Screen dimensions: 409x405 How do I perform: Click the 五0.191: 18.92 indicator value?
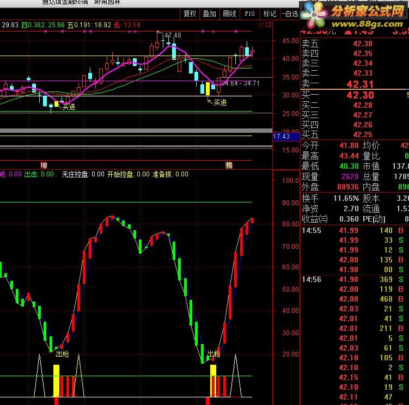(89, 25)
